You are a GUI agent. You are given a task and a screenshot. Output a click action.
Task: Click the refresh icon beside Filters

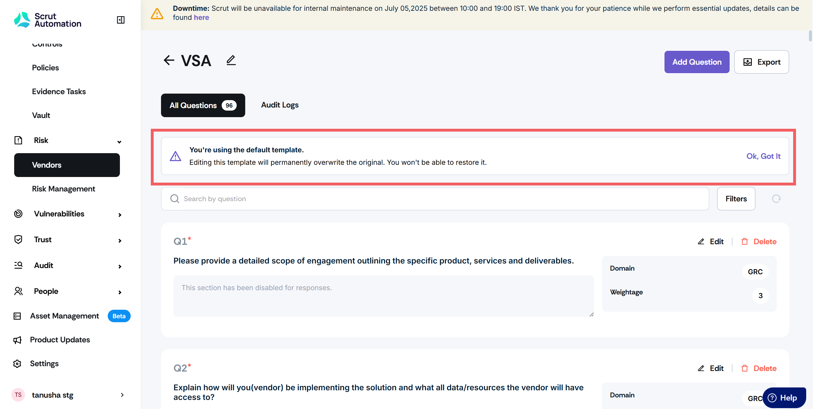click(x=776, y=199)
